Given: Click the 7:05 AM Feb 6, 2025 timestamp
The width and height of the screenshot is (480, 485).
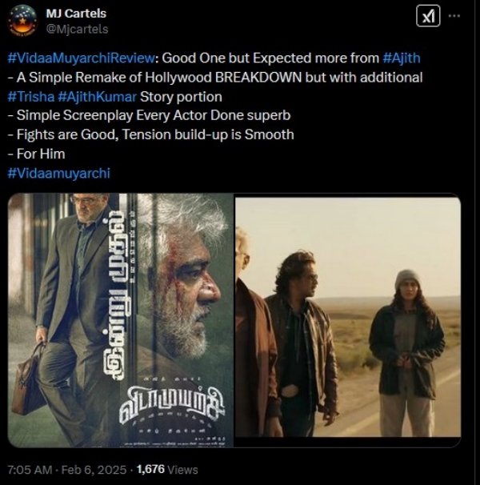Looking at the screenshot, I should coord(67,470).
